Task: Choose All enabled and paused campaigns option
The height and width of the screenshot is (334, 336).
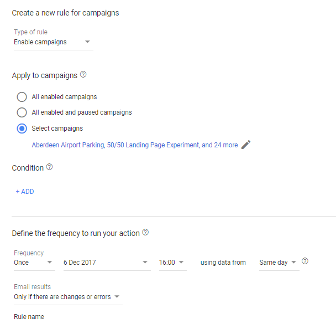Action: coord(22,112)
